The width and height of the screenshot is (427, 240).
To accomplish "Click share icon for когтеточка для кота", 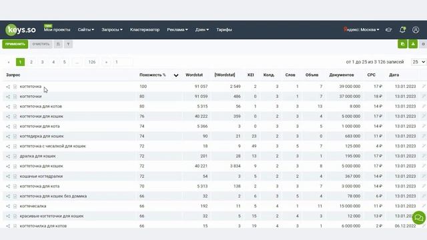I will [x=8, y=187].
